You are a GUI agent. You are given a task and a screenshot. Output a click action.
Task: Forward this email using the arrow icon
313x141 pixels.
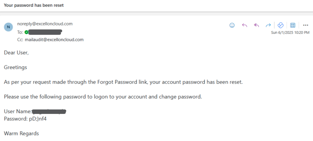(x=268, y=25)
